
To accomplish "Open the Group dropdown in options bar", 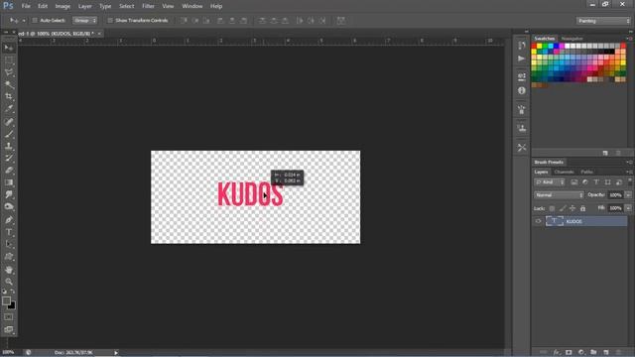I will (x=84, y=20).
